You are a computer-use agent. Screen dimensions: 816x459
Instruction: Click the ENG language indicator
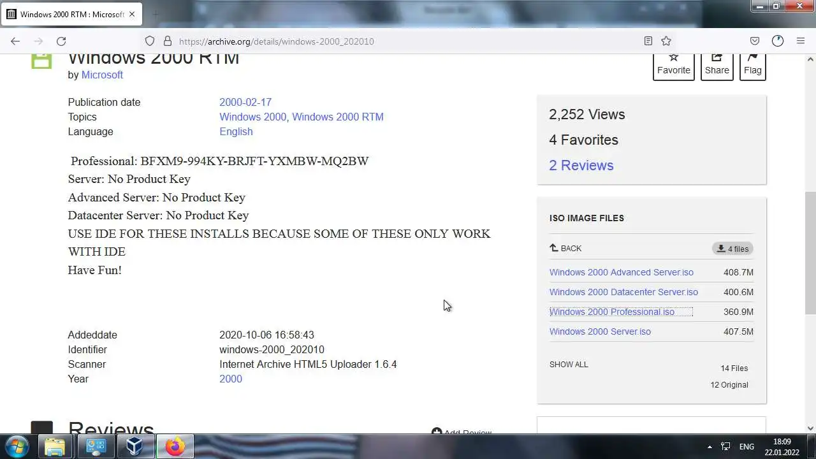pos(747,447)
